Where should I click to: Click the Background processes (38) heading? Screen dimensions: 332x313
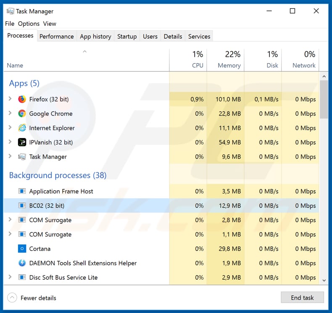tap(58, 175)
